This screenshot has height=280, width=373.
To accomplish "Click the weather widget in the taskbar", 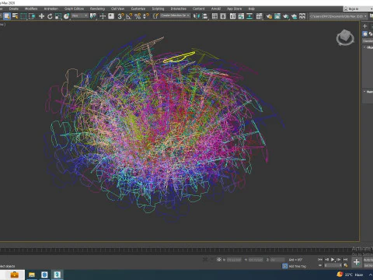I will point(350,275).
